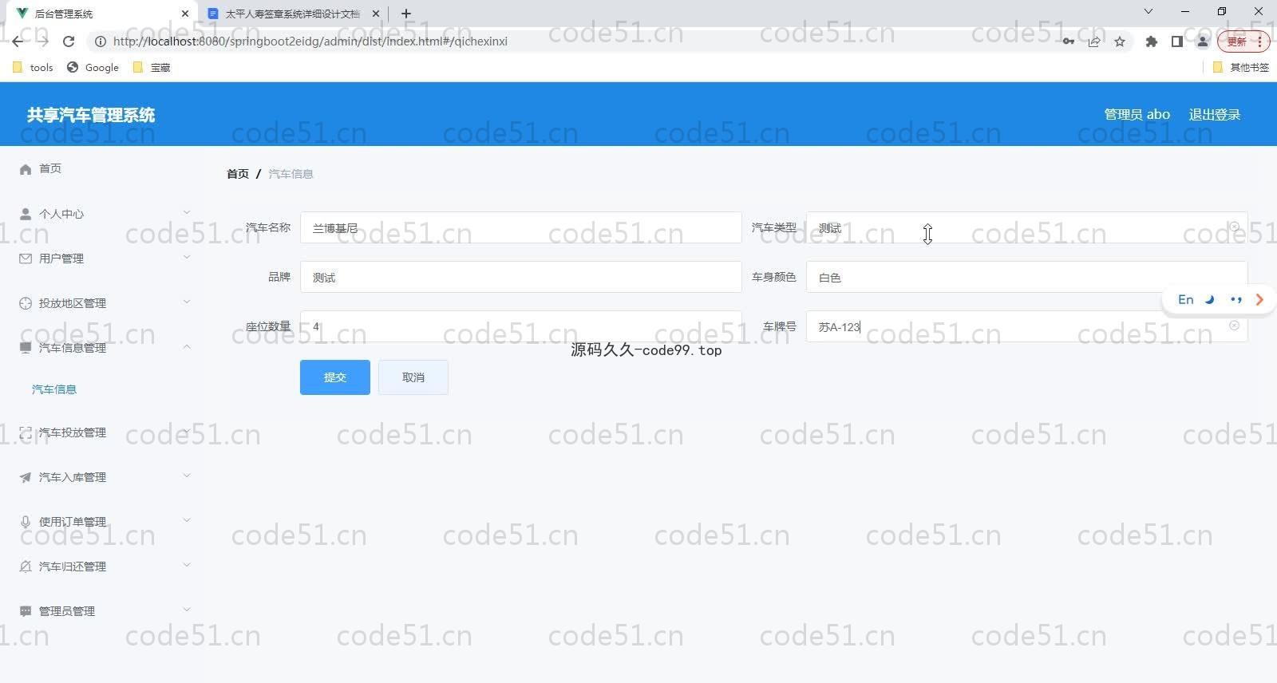Click the microphone icon next to 使用订单管理
The width and height of the screenshot is (1277, 683).
[x=26, y=522]
